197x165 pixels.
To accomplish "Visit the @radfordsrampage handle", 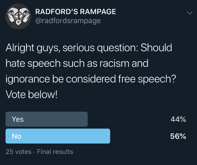I will [68, 21].
